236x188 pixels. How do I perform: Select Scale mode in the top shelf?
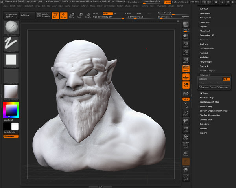80,15
